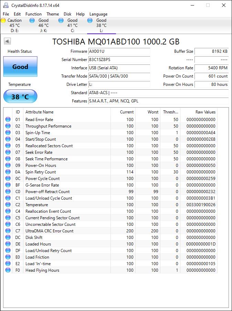Select the Good disk J: K: status orb
Viewport: 232px width, 311px height.
[x=32, y=20]
